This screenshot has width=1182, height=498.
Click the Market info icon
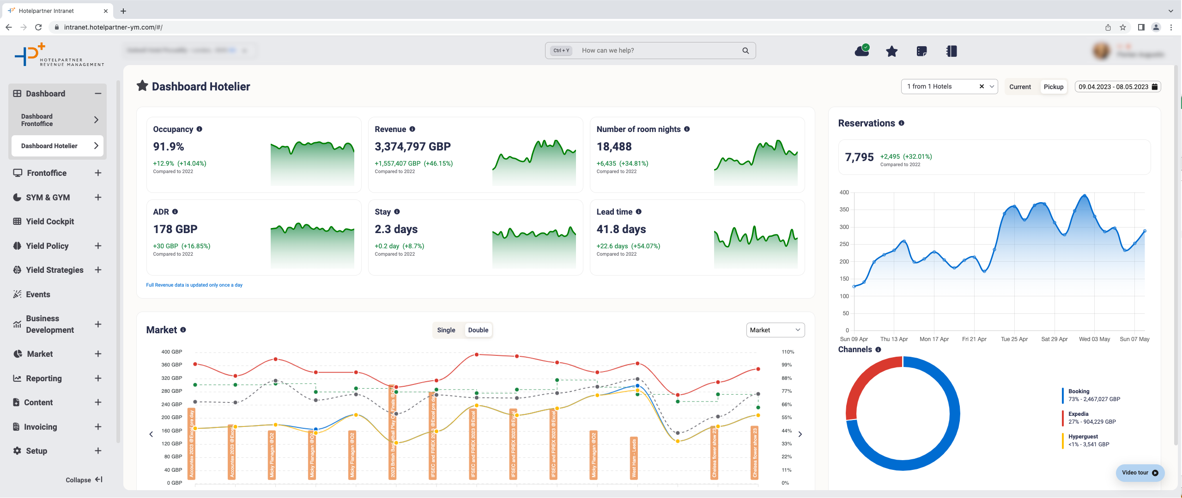click(x=183, y=330)
